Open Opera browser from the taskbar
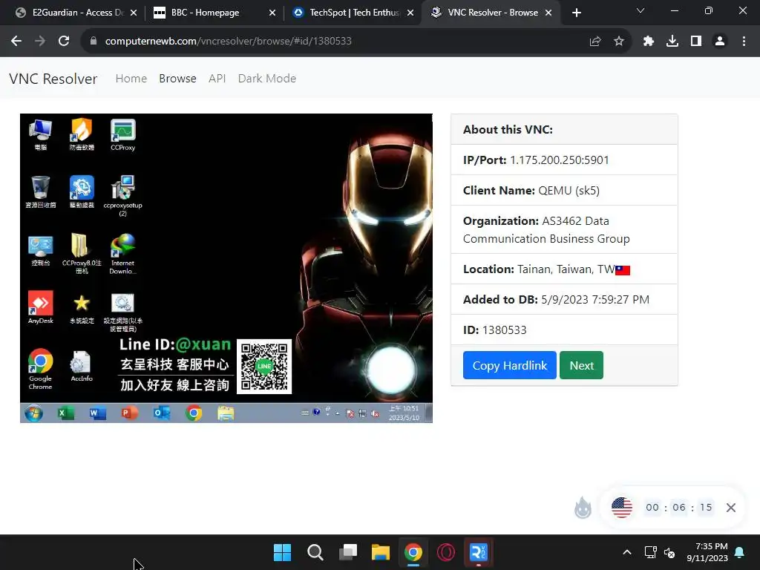Viewport: 760px width, 570px height. coord(446,552)
